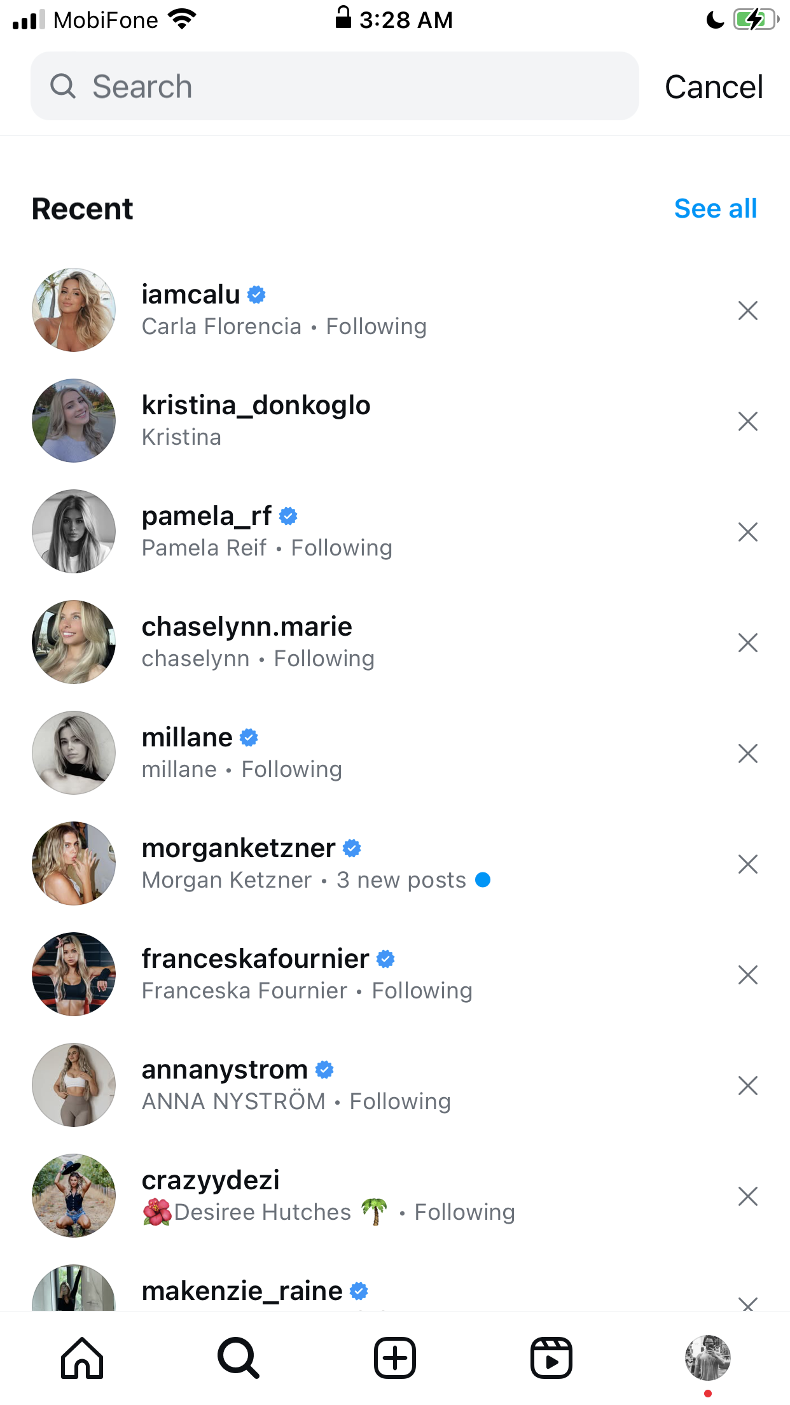The width and height of the screenshot is (790, 1405).
Task: Remove morganketzner from recent searches
Action: [748, 864]
